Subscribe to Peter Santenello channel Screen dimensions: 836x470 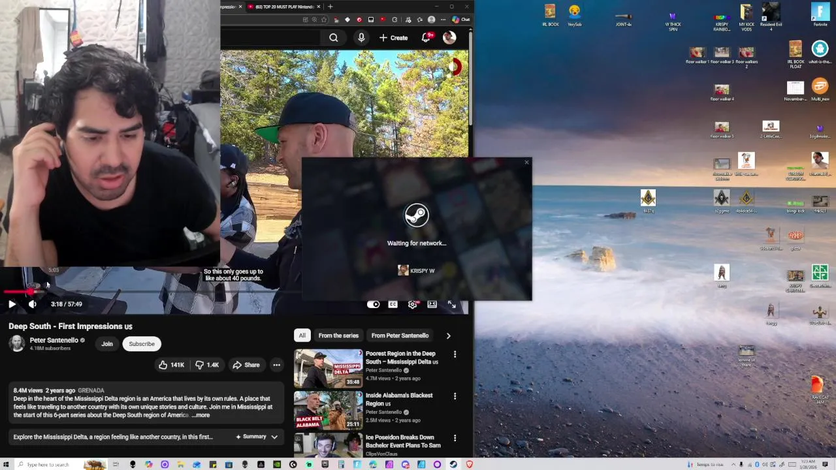click(142, 344)
